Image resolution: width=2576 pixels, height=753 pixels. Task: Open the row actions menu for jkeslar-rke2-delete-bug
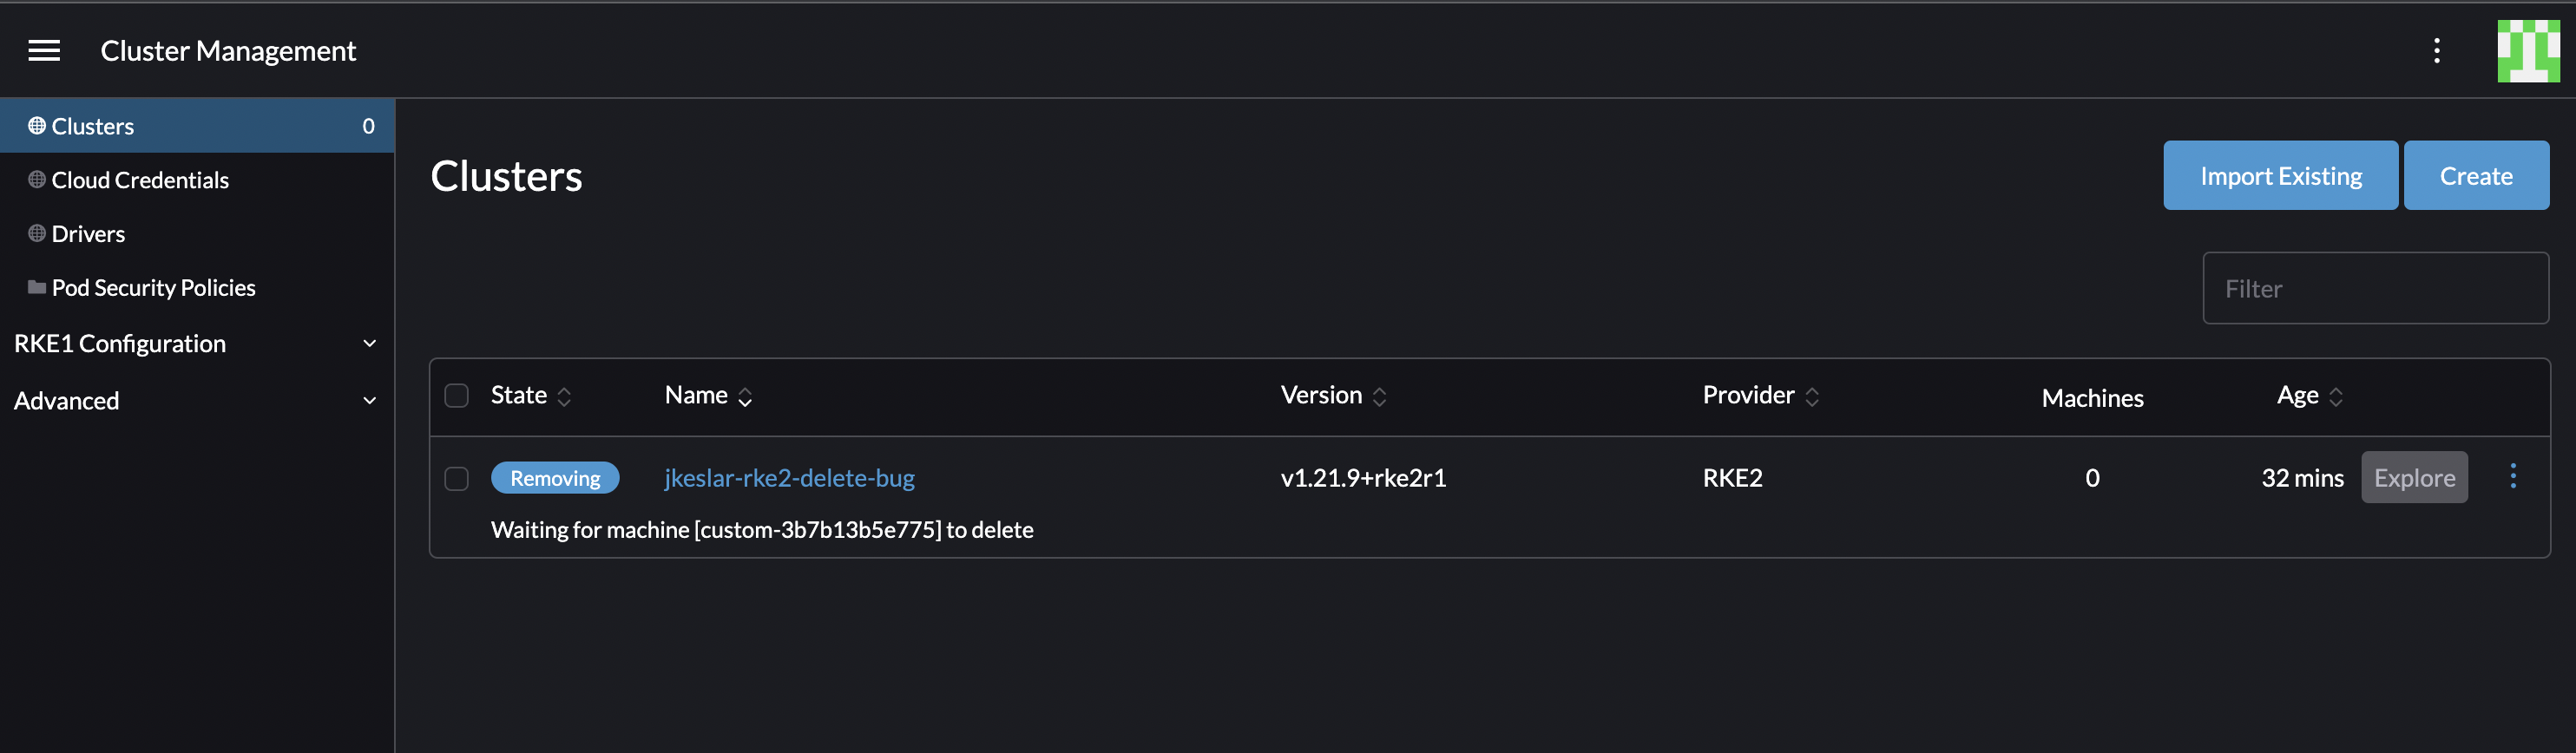[2514, 477]
